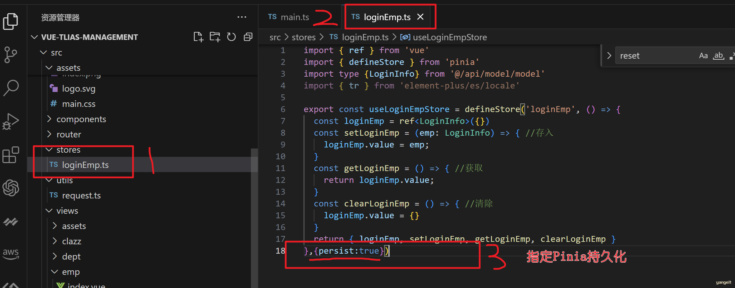This screenshot has width=735, height=288.
Task: Open the ChatGPT extension panel
Action: 11,188
